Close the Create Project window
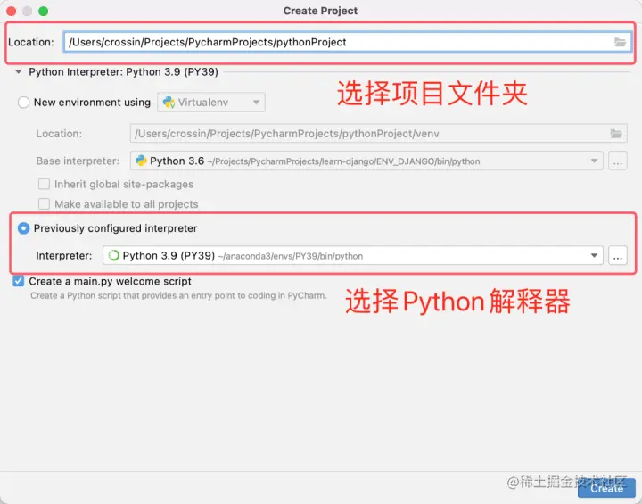Image resolution: width=642 pixels, height=504 pixels. (x=11, y=11)
